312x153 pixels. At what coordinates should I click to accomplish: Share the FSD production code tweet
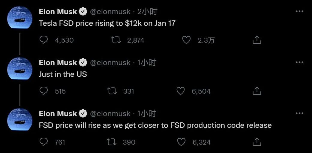tap(257, 142)
